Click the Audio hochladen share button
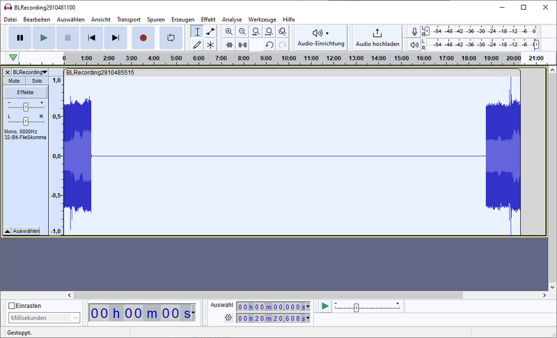The width and height of the screenshot is (557, 338). pyautogui.click(x=377, y=38)
